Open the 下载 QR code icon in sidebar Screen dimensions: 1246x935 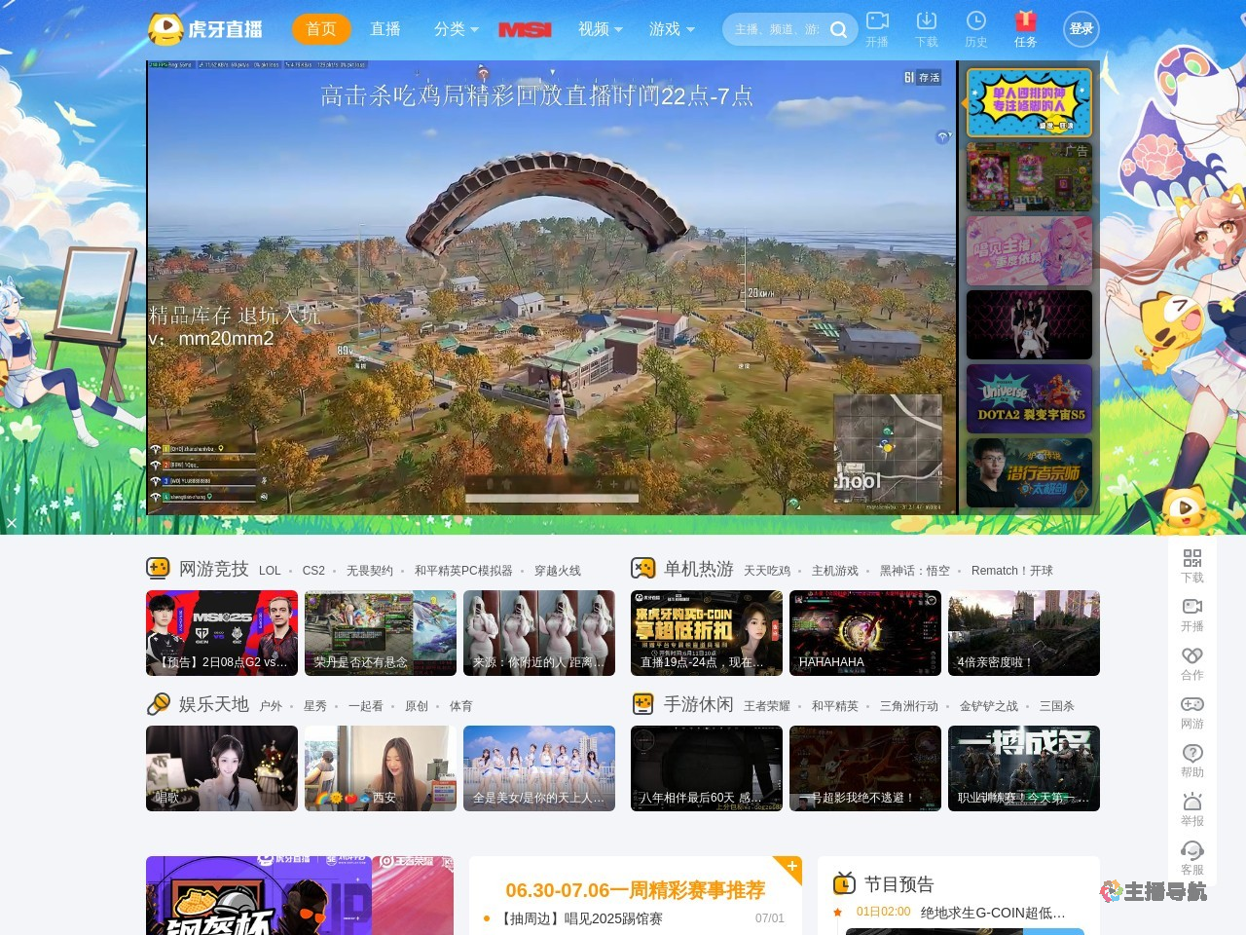click(x=1192, y=558)
